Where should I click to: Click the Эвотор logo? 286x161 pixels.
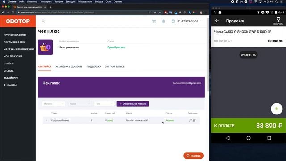point(18,21)
